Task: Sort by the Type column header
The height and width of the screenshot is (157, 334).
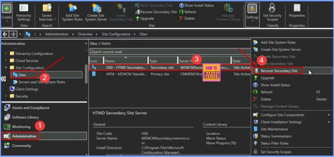Action: tap(163, 61)
